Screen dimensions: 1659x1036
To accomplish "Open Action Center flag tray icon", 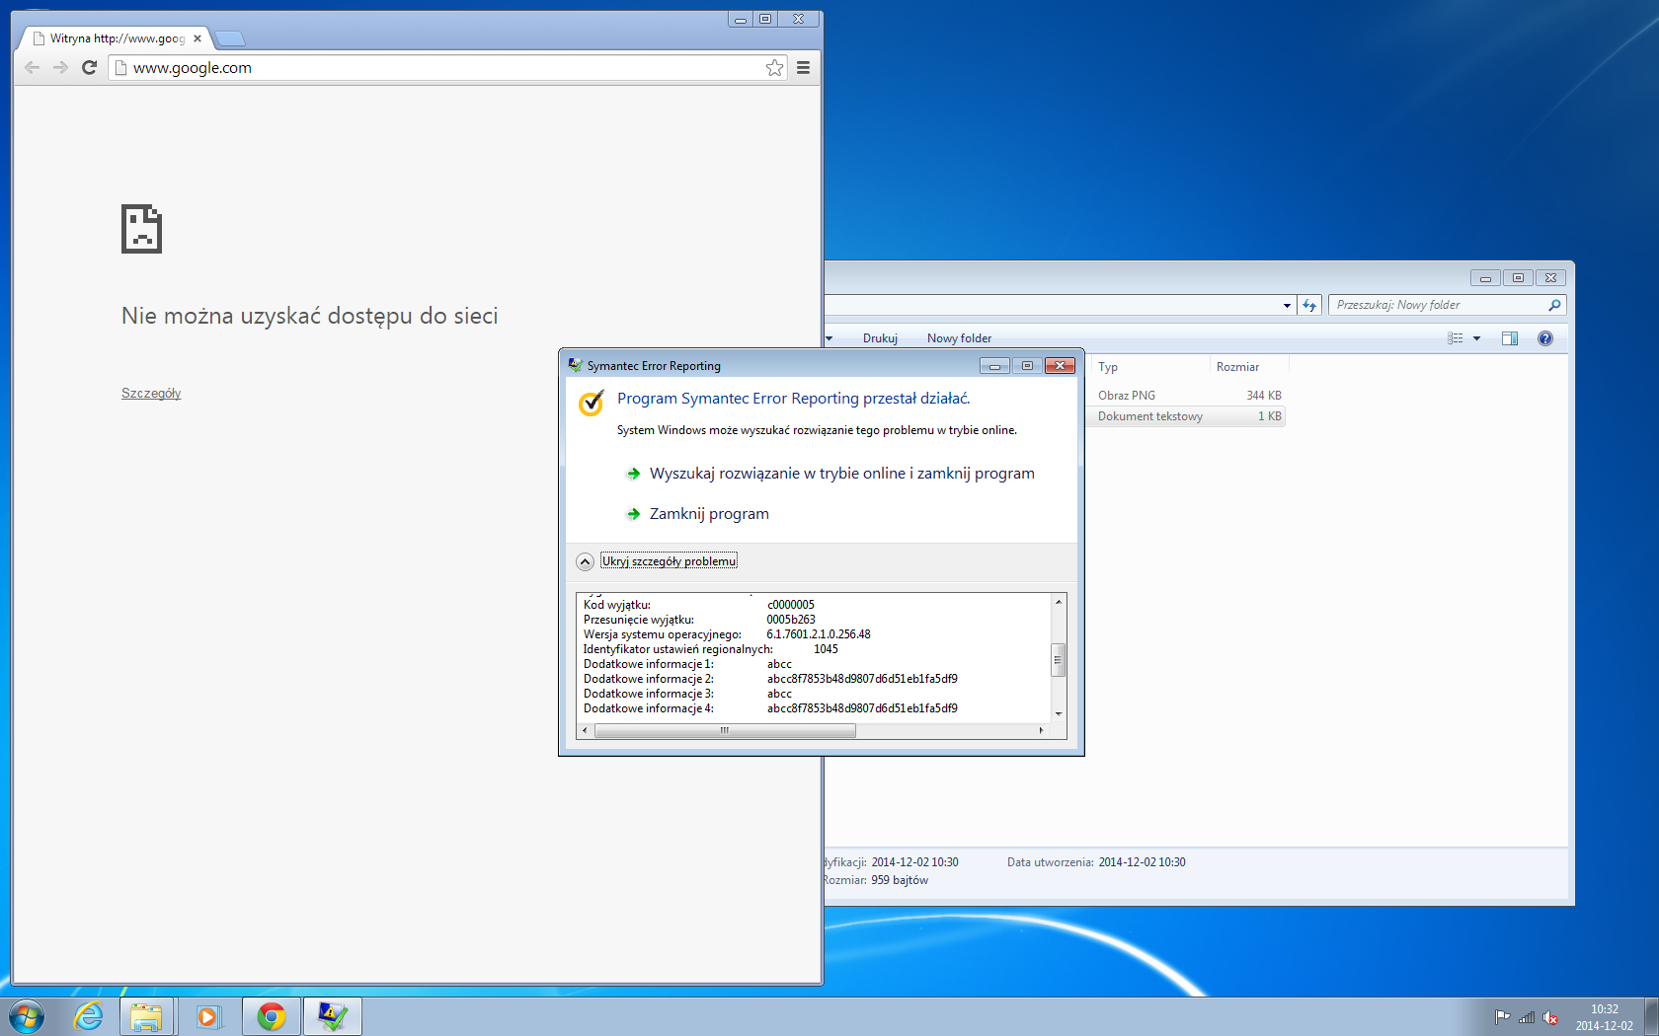I will pos(1502,1017).
